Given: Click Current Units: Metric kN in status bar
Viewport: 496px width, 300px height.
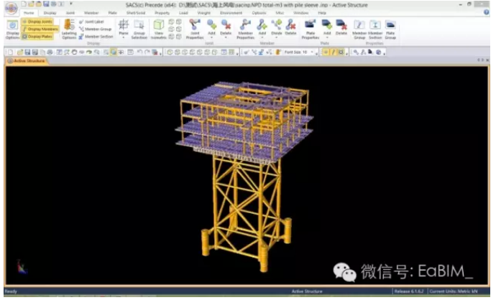Looking at the screenshot, I should tap(454, 291).
